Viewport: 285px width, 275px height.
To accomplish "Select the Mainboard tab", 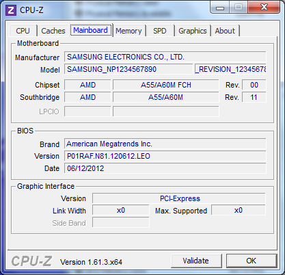I will (91, 30).
